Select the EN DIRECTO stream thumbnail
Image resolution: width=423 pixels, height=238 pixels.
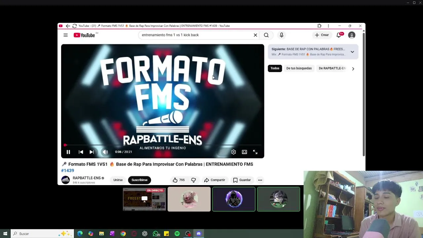[144, 199]
